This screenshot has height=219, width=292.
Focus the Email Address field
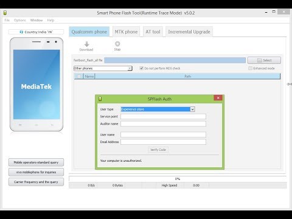click(x=163, y=142)
